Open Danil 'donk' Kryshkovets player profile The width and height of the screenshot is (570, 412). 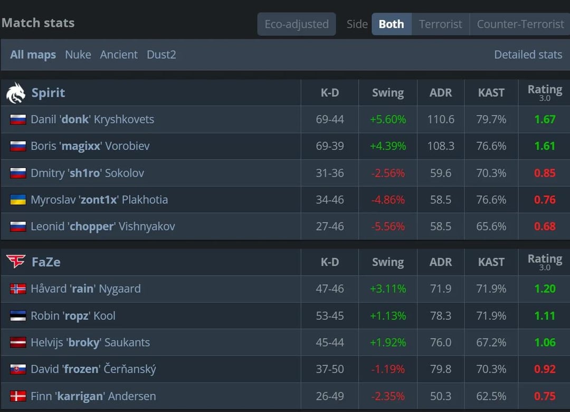tap(92, 120)
